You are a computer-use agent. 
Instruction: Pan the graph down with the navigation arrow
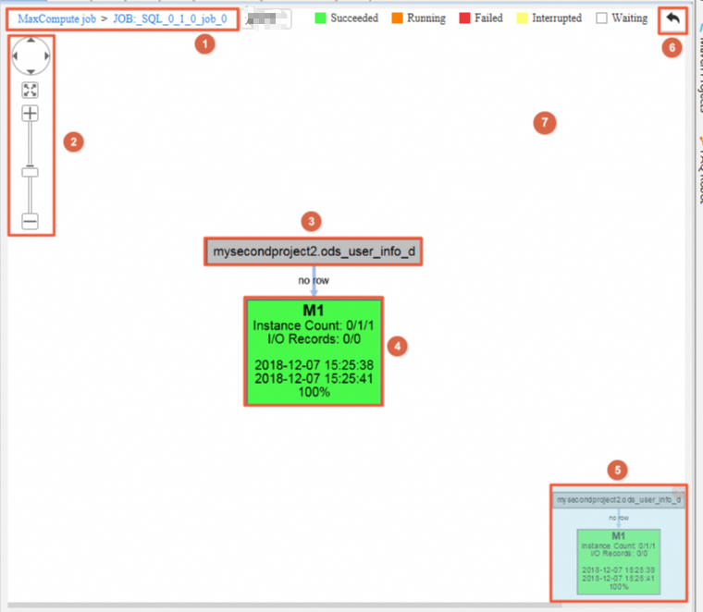pyautogui.click(x=31, y=72)
